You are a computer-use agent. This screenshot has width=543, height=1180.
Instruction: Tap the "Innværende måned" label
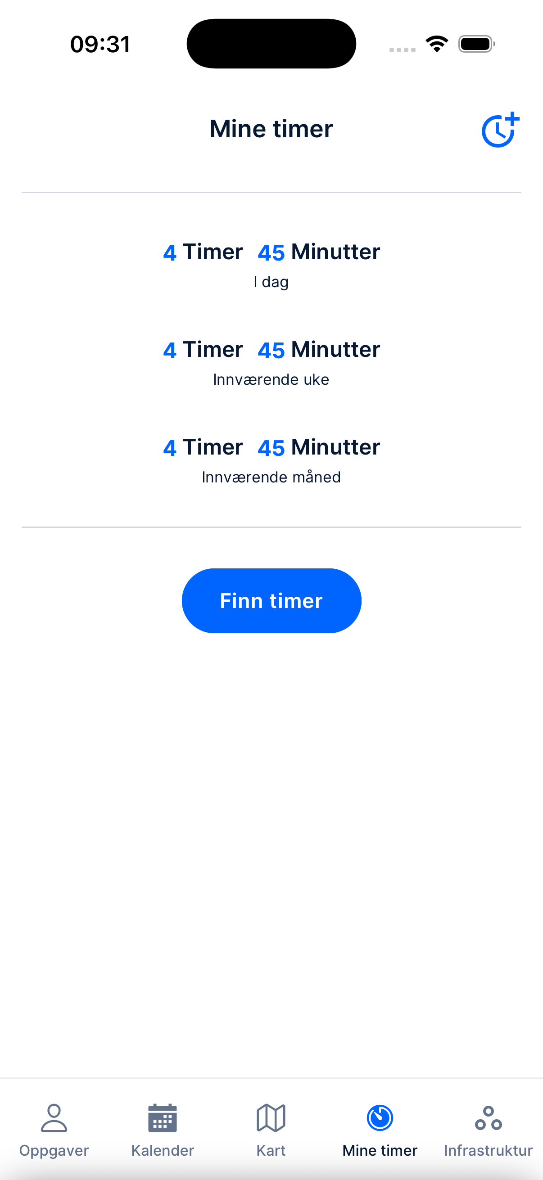pos(271,477)
